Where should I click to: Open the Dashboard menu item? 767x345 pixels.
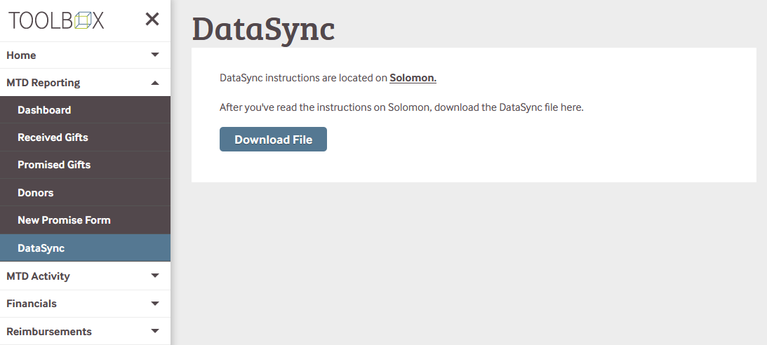(x=44, y=110)
